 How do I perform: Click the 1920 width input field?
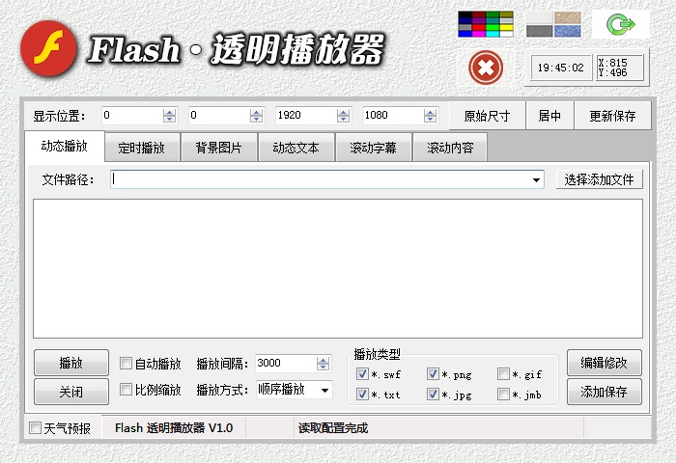306,115
